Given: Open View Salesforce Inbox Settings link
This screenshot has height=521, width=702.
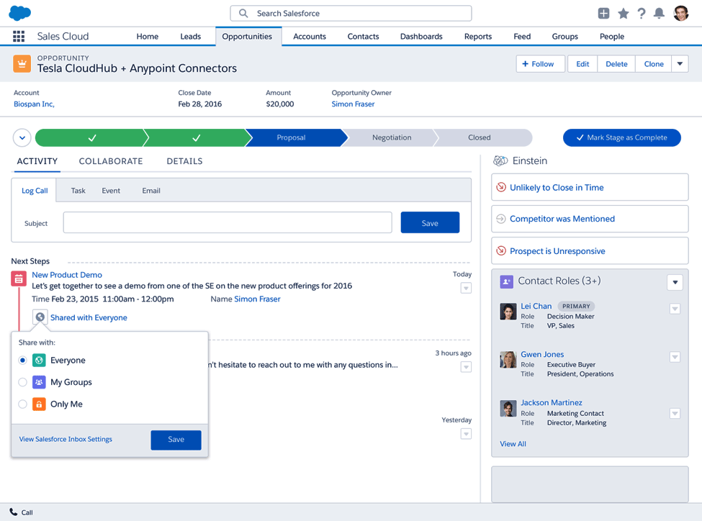Looking at the screenshot, I should [66, 439].
